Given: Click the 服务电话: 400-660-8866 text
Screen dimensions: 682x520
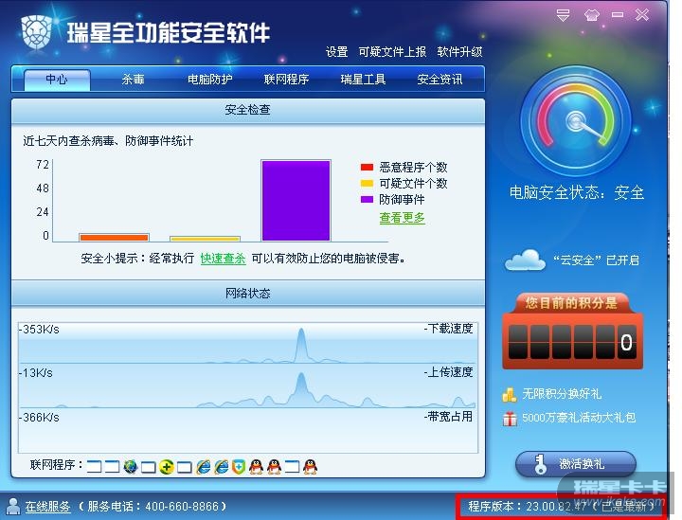Looking at the screenshot, I should [153, 507].
